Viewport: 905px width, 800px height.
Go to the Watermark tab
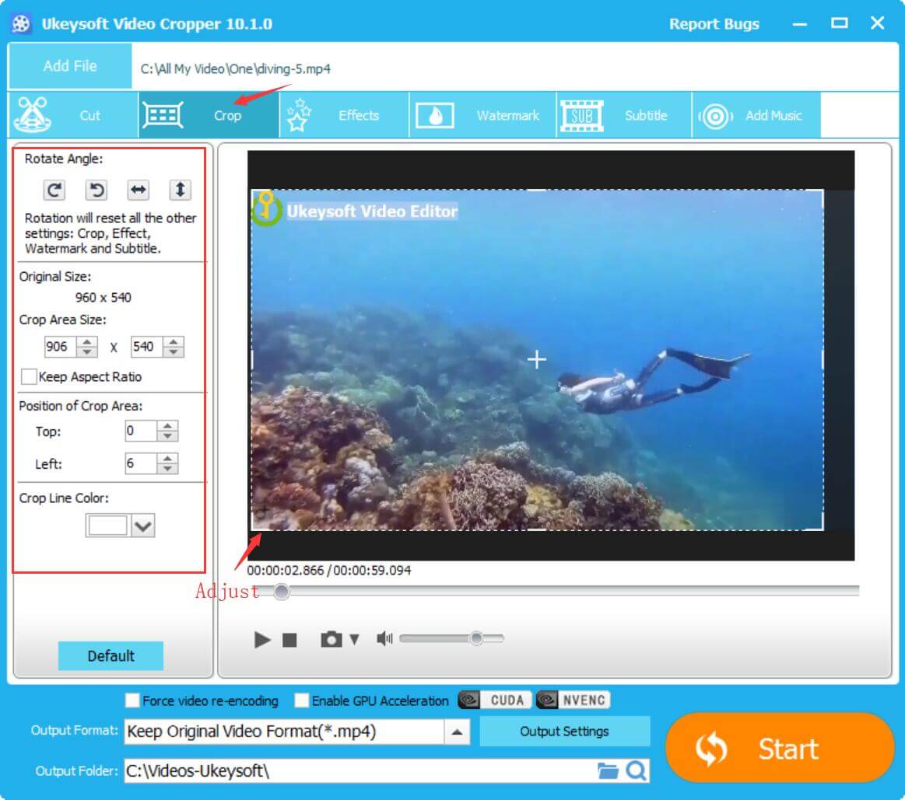482,115
